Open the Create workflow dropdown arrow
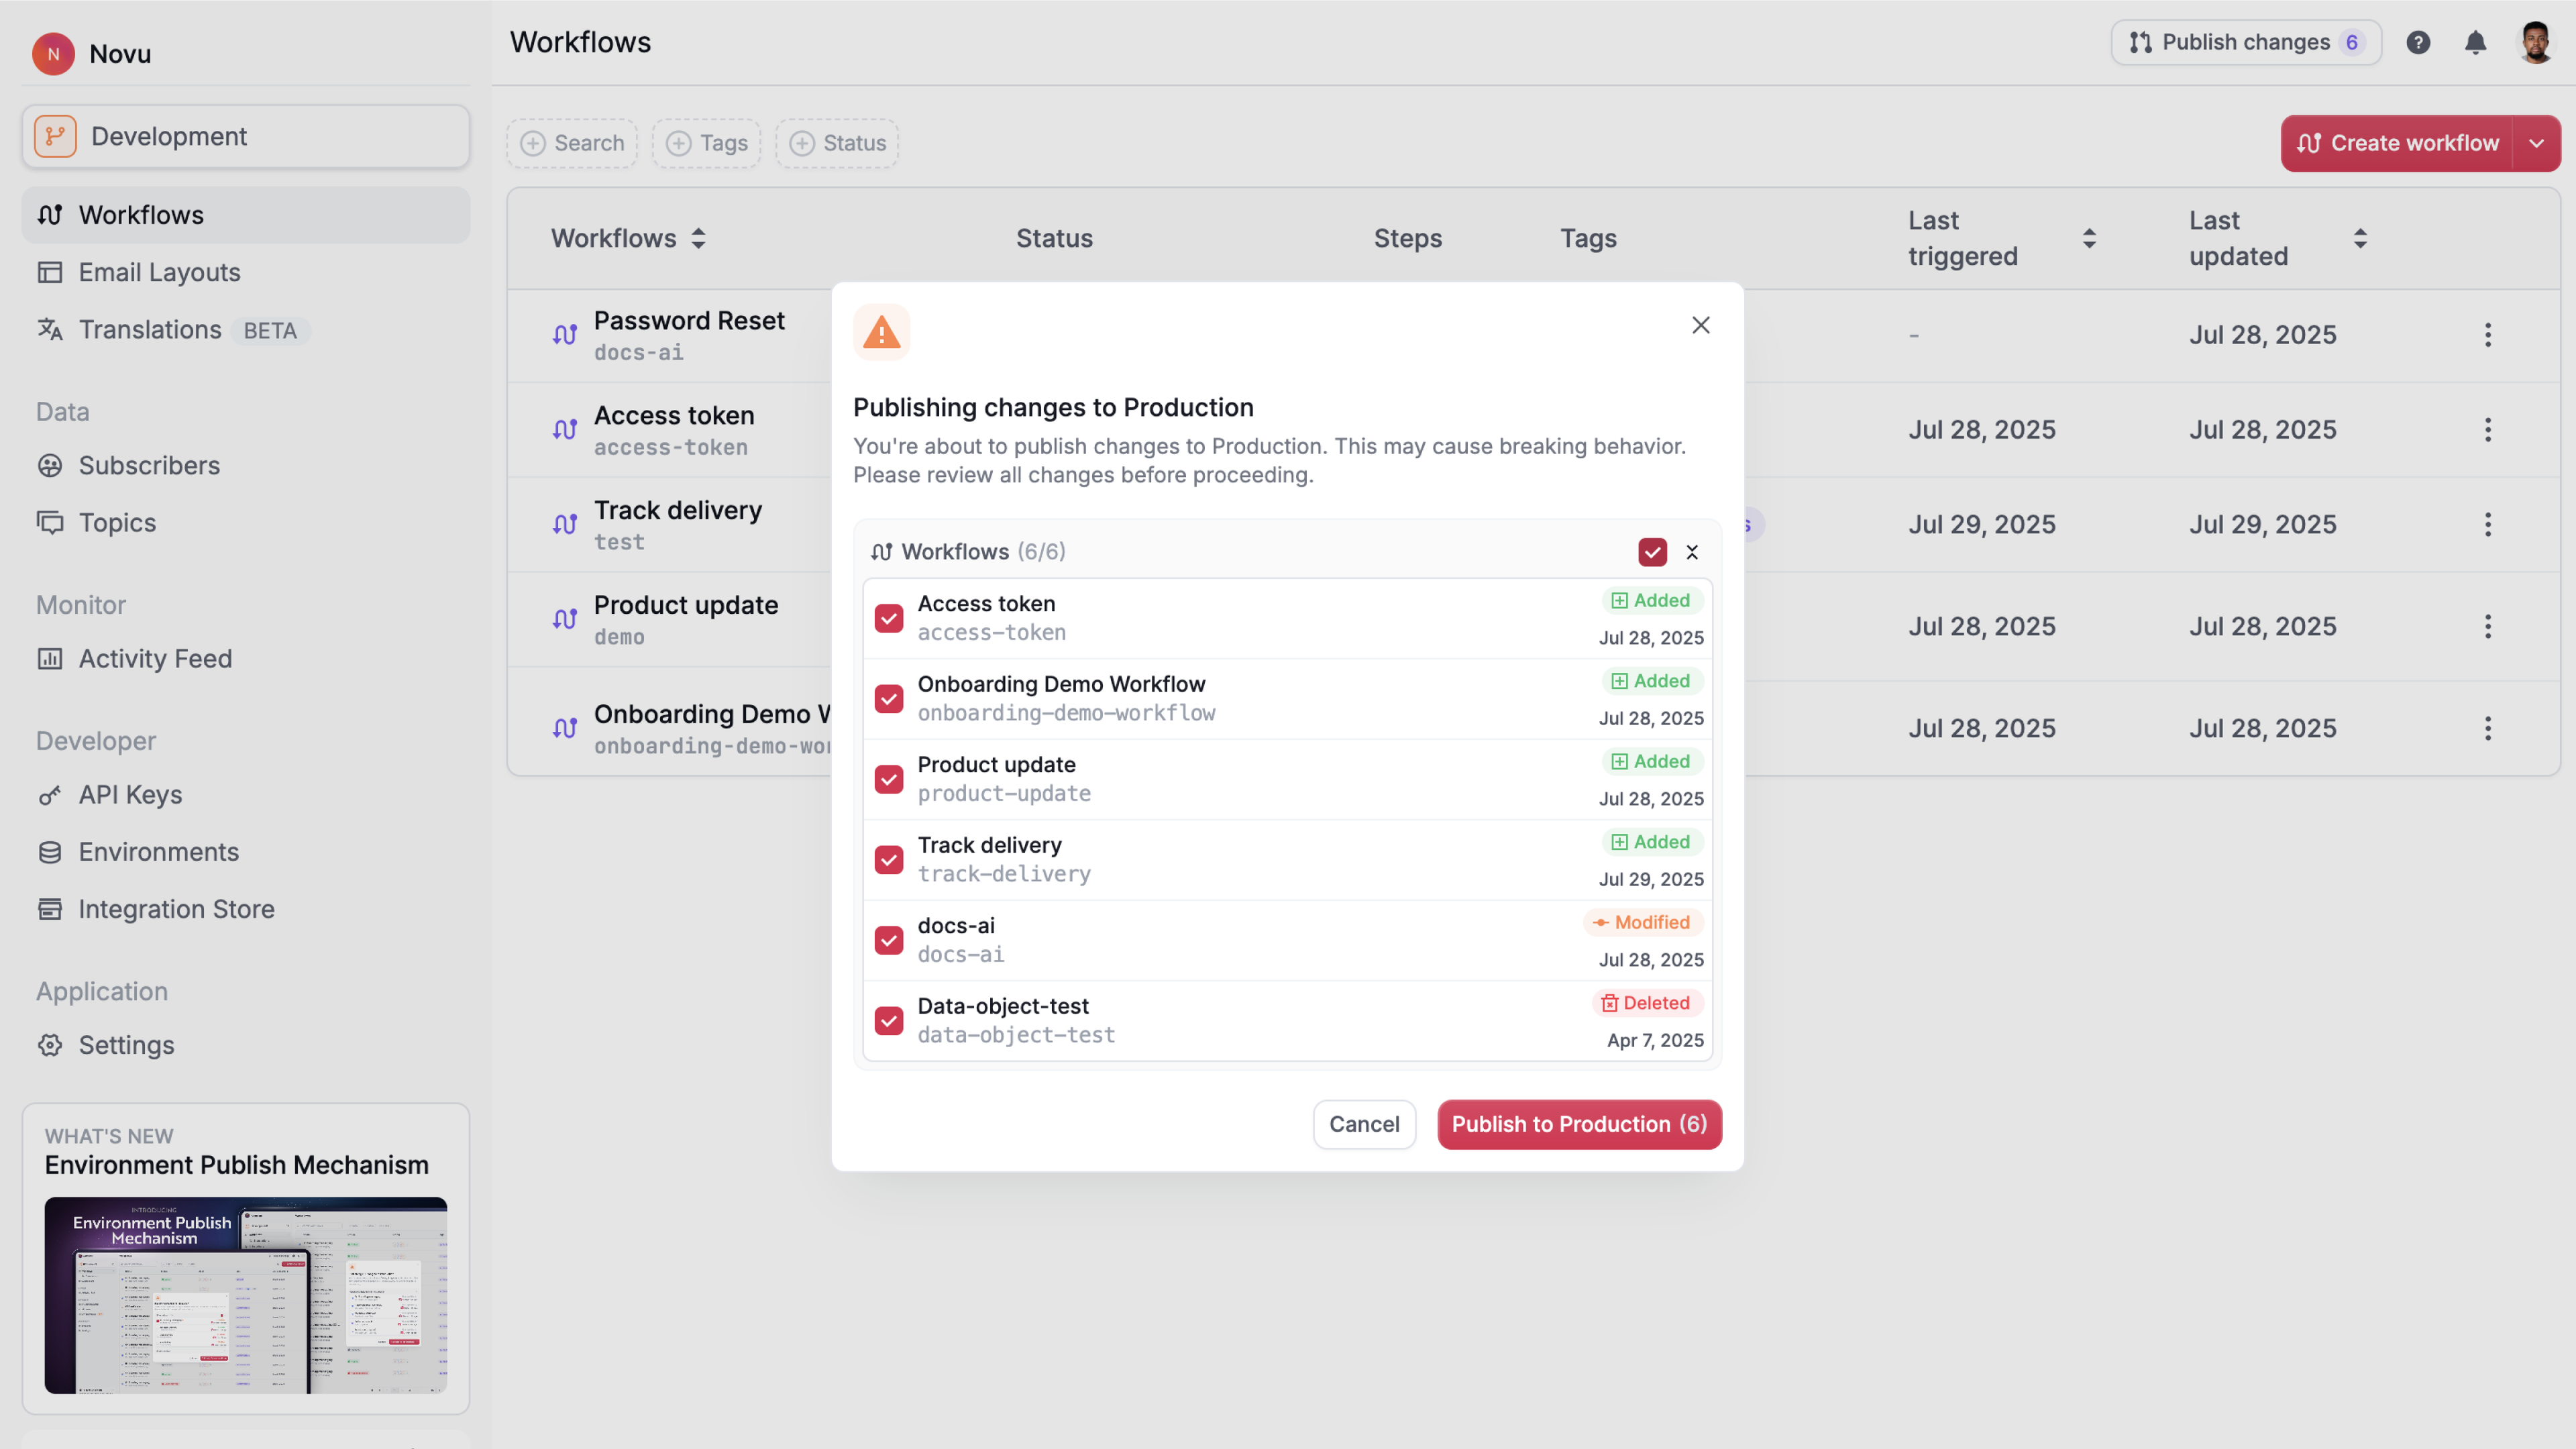2576x1449 pixels. [2537, 143]
